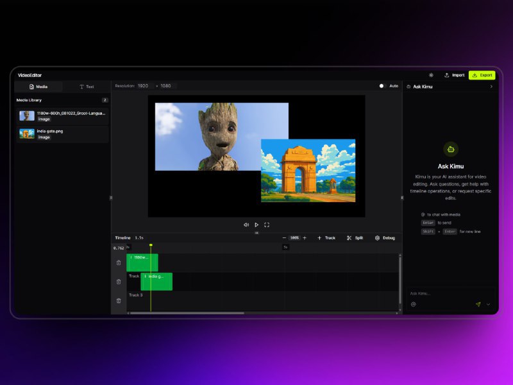Toggle the white circle switch near Auto
The height and width of the screenshot is (385, 513).
(382, 85)
